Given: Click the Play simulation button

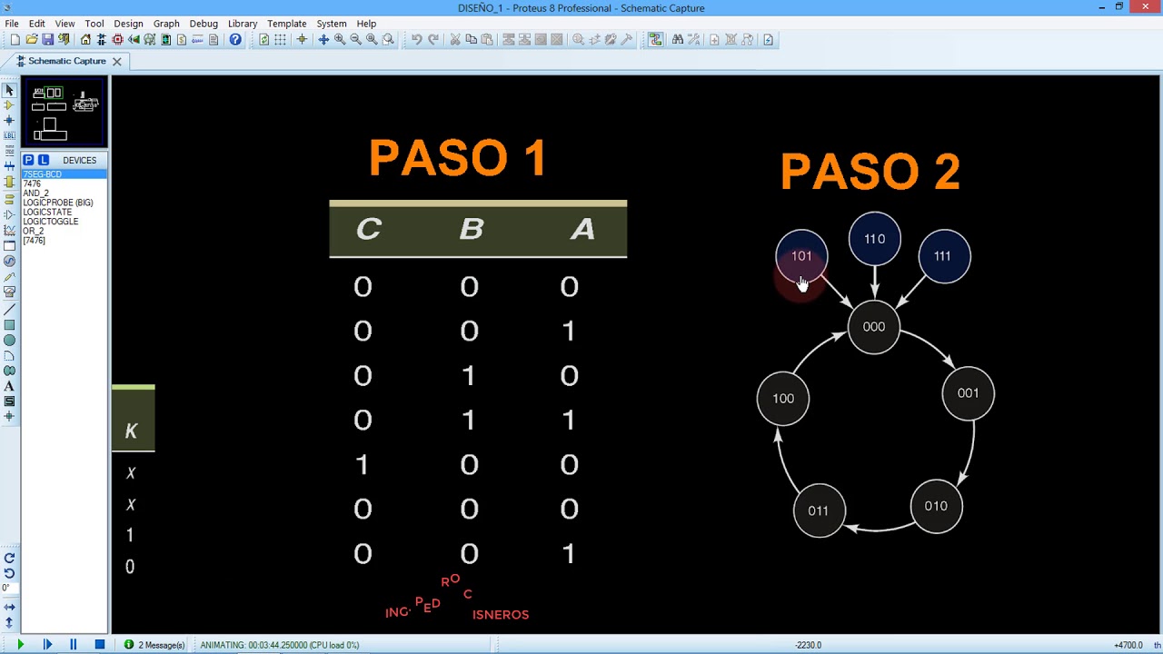Looking at the screenshot, I should [x=20, y=645].
